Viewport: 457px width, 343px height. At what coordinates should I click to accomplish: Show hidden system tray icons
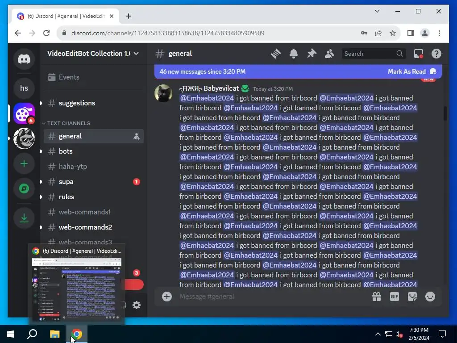click(x=378, y=334)
